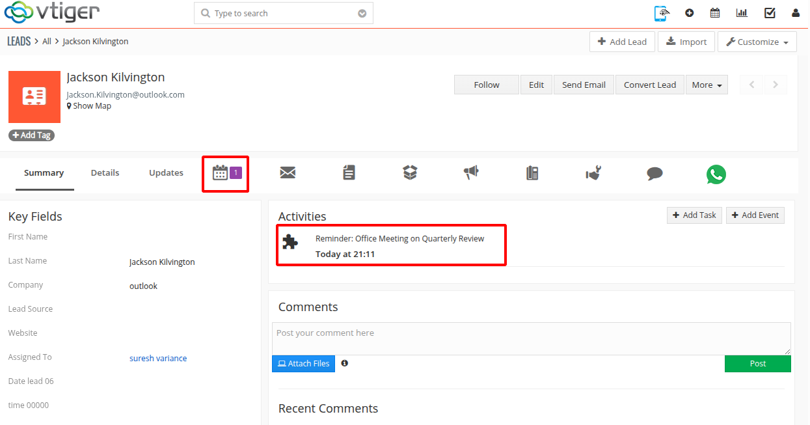Screen dimensions: 810x425
Task: Click the All breadcrumb link
Action: pyautogui.click(x=47, y=41)
